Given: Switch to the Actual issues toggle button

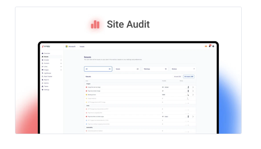Looking at the screenshot, I should point(177,77).
